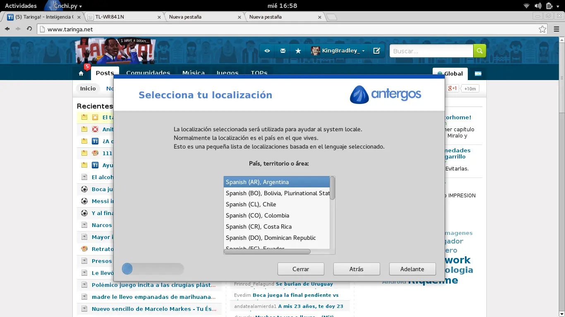Click the Google +1 button
This screenshot has height=317, width=565.
[452, 88]
